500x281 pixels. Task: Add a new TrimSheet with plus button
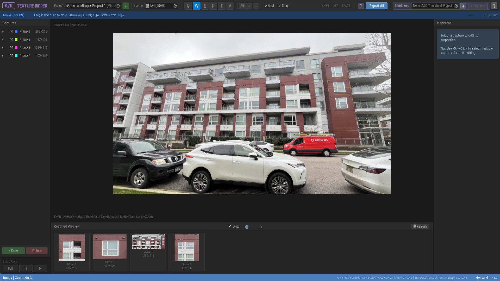click(x=463, y=6)
